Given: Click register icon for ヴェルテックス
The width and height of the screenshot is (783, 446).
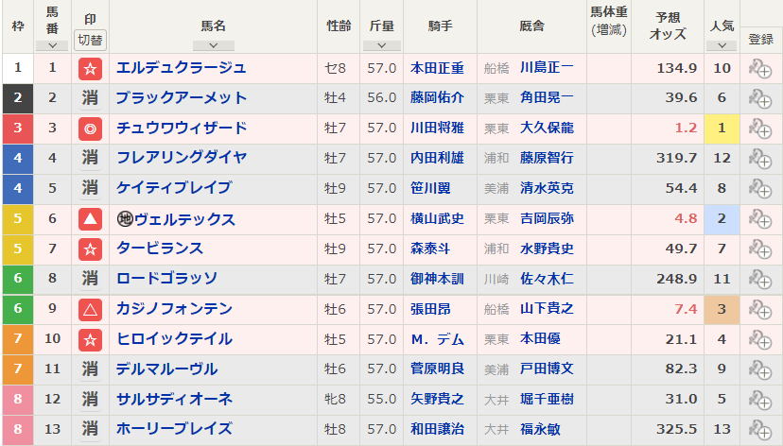Looking at the screenshot, I should 760,219.
